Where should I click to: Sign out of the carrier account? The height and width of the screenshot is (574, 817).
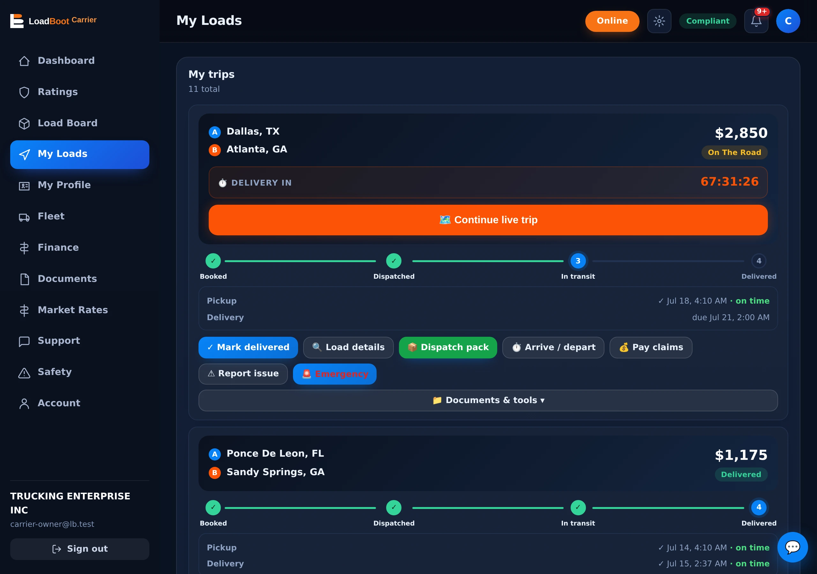tap(80, 549)
